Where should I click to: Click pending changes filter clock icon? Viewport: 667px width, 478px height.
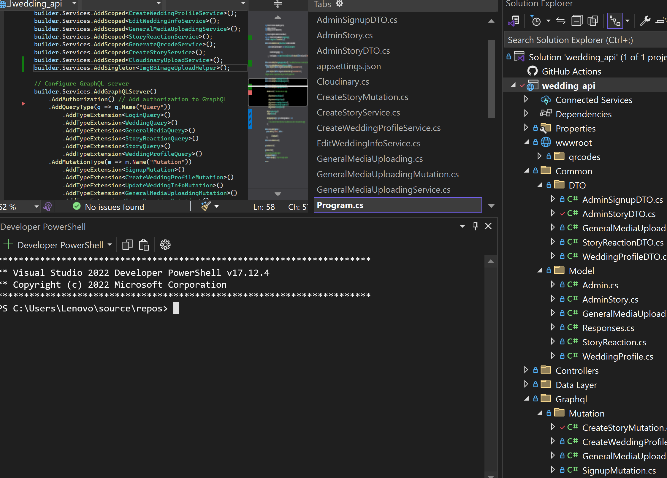[536, 21]
